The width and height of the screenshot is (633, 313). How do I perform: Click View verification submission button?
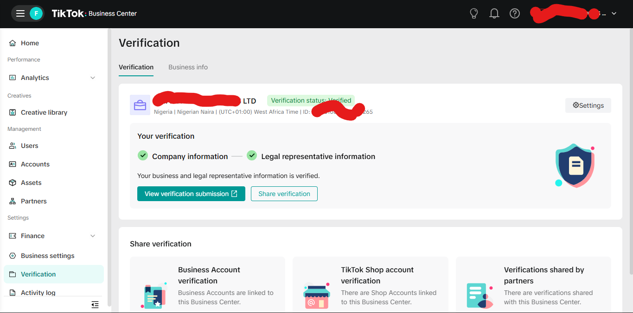[191, 194]
